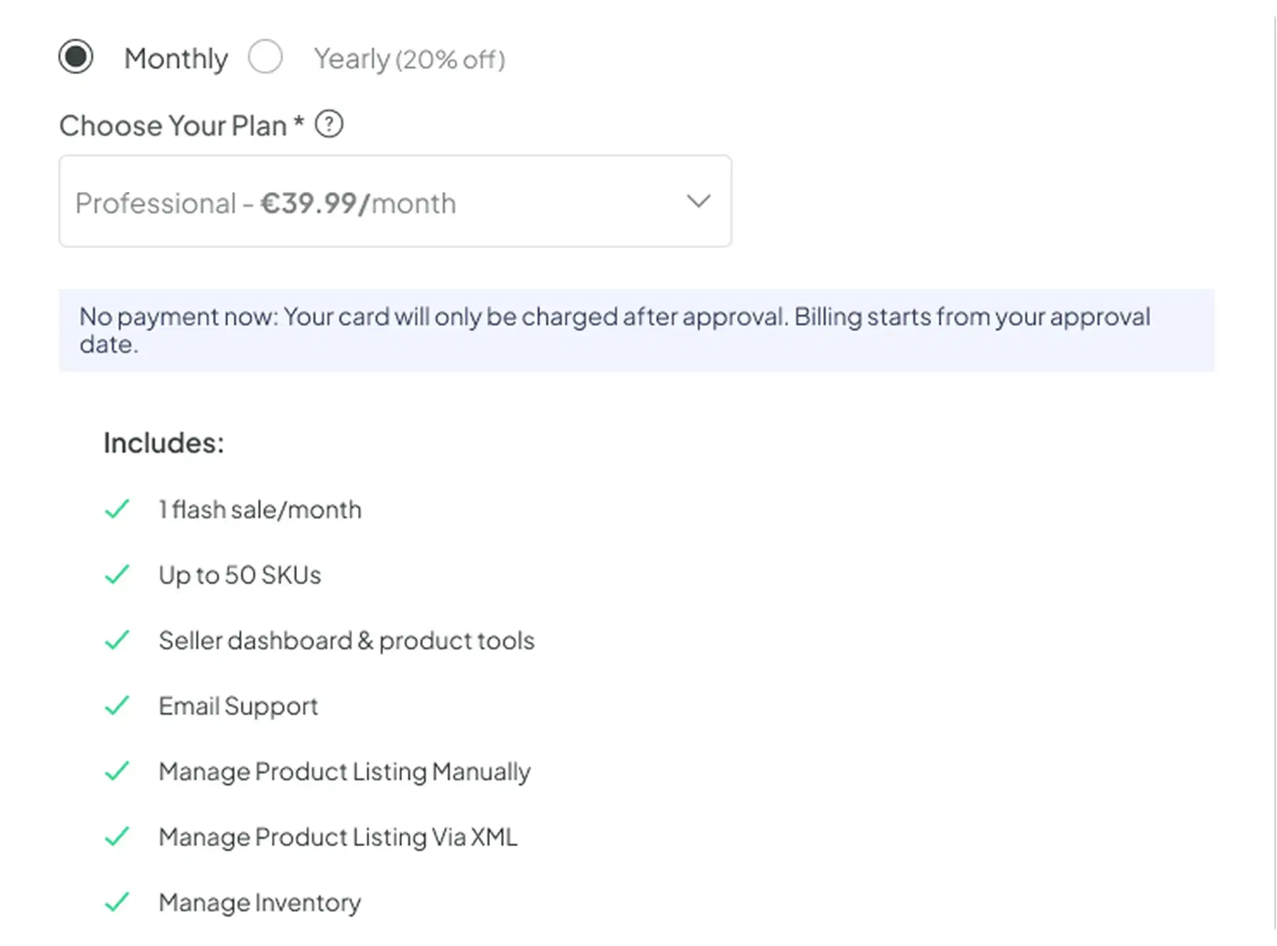
Task: Click the no payment now notice banner
Action: coord(637,330)
